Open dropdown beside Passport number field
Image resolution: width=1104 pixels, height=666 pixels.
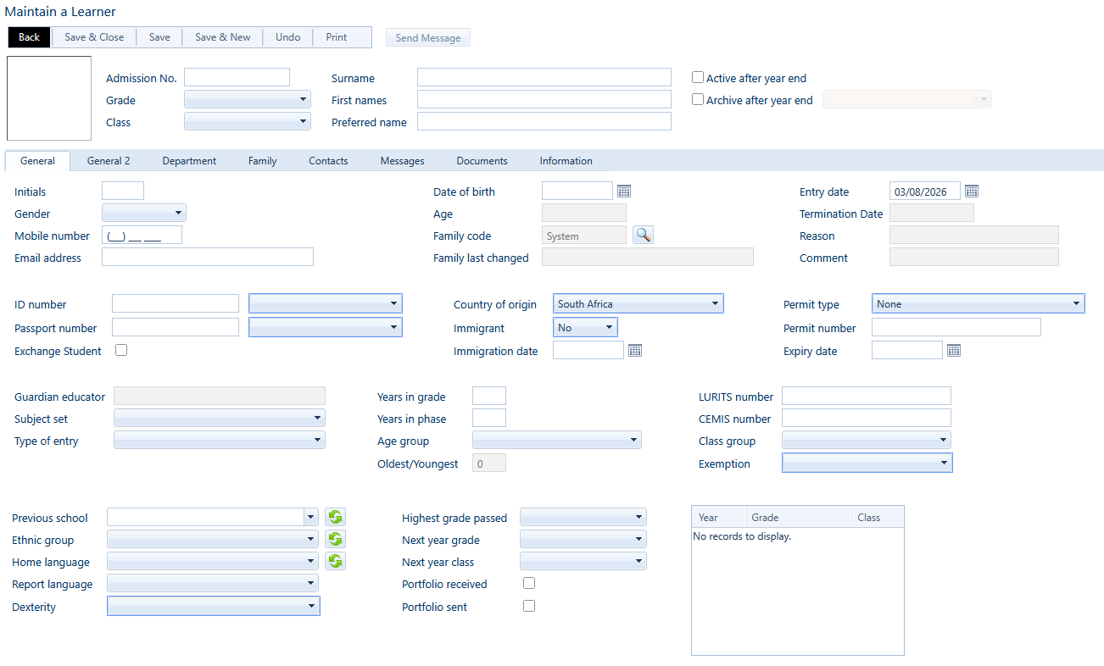click(x=326, y=327)
